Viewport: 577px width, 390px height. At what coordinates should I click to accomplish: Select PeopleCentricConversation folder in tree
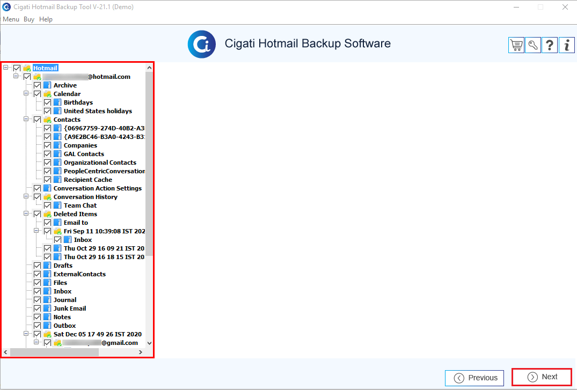[x=104, y=171]
